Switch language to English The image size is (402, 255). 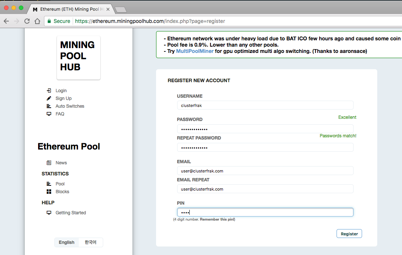[67, 242]
